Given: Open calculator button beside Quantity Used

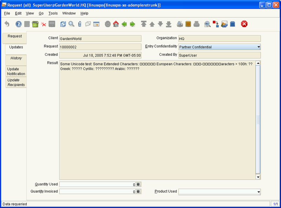Looking at the screenshot, I should pos(138,184).
